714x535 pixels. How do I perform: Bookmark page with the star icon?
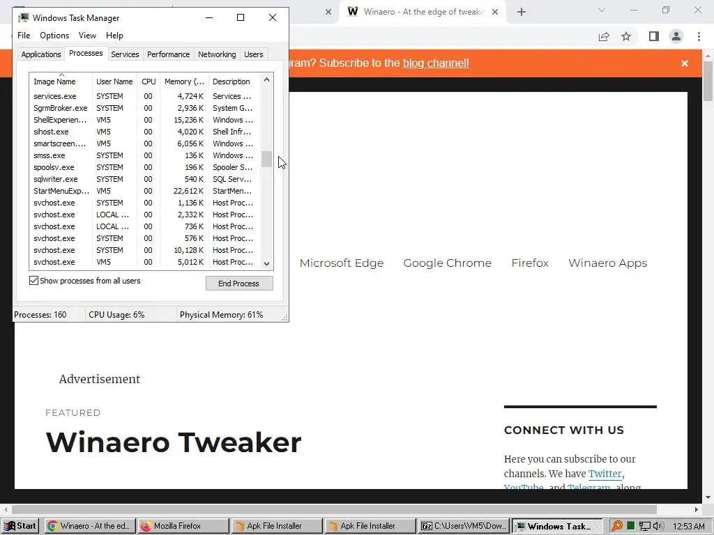click(x=626, y=36)
